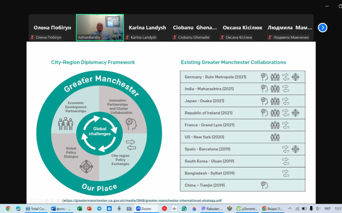342x213 pixels.
Task: Click the France - Grand Lyon (2021) row text
Action: 209,125
